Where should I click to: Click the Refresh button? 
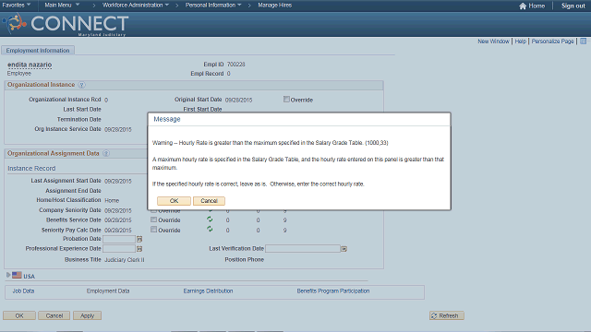[447, 315]
